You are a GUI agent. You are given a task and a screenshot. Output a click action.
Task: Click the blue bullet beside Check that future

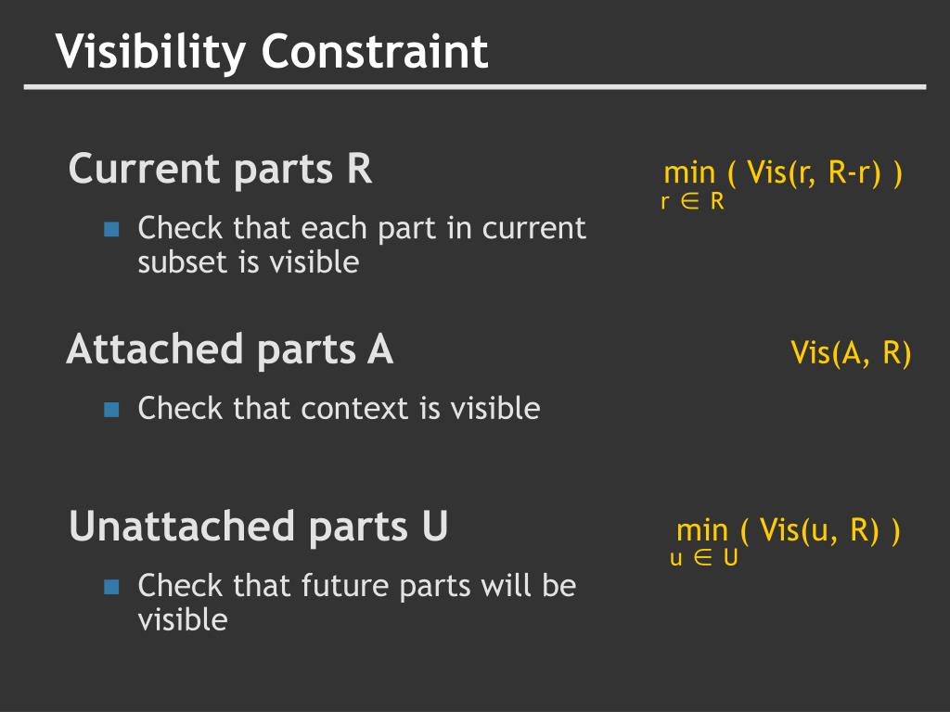click(x=111, y=587)
